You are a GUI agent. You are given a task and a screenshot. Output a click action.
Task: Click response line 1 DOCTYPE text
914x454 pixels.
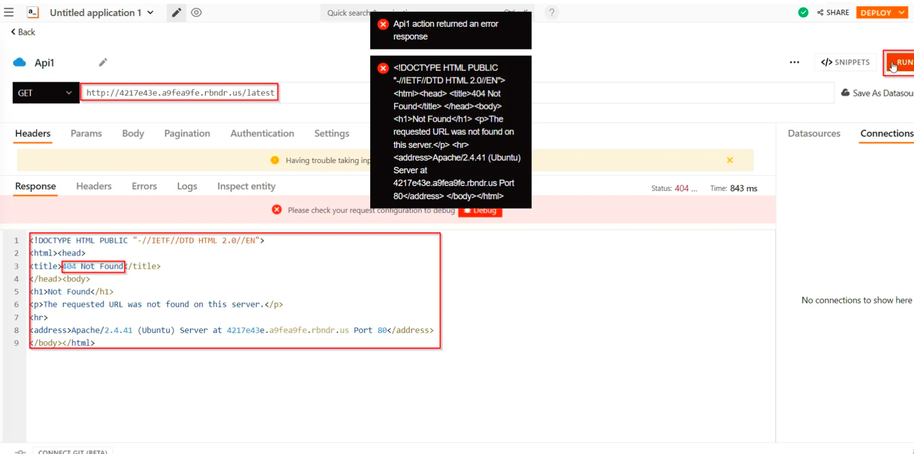point(147,240)
